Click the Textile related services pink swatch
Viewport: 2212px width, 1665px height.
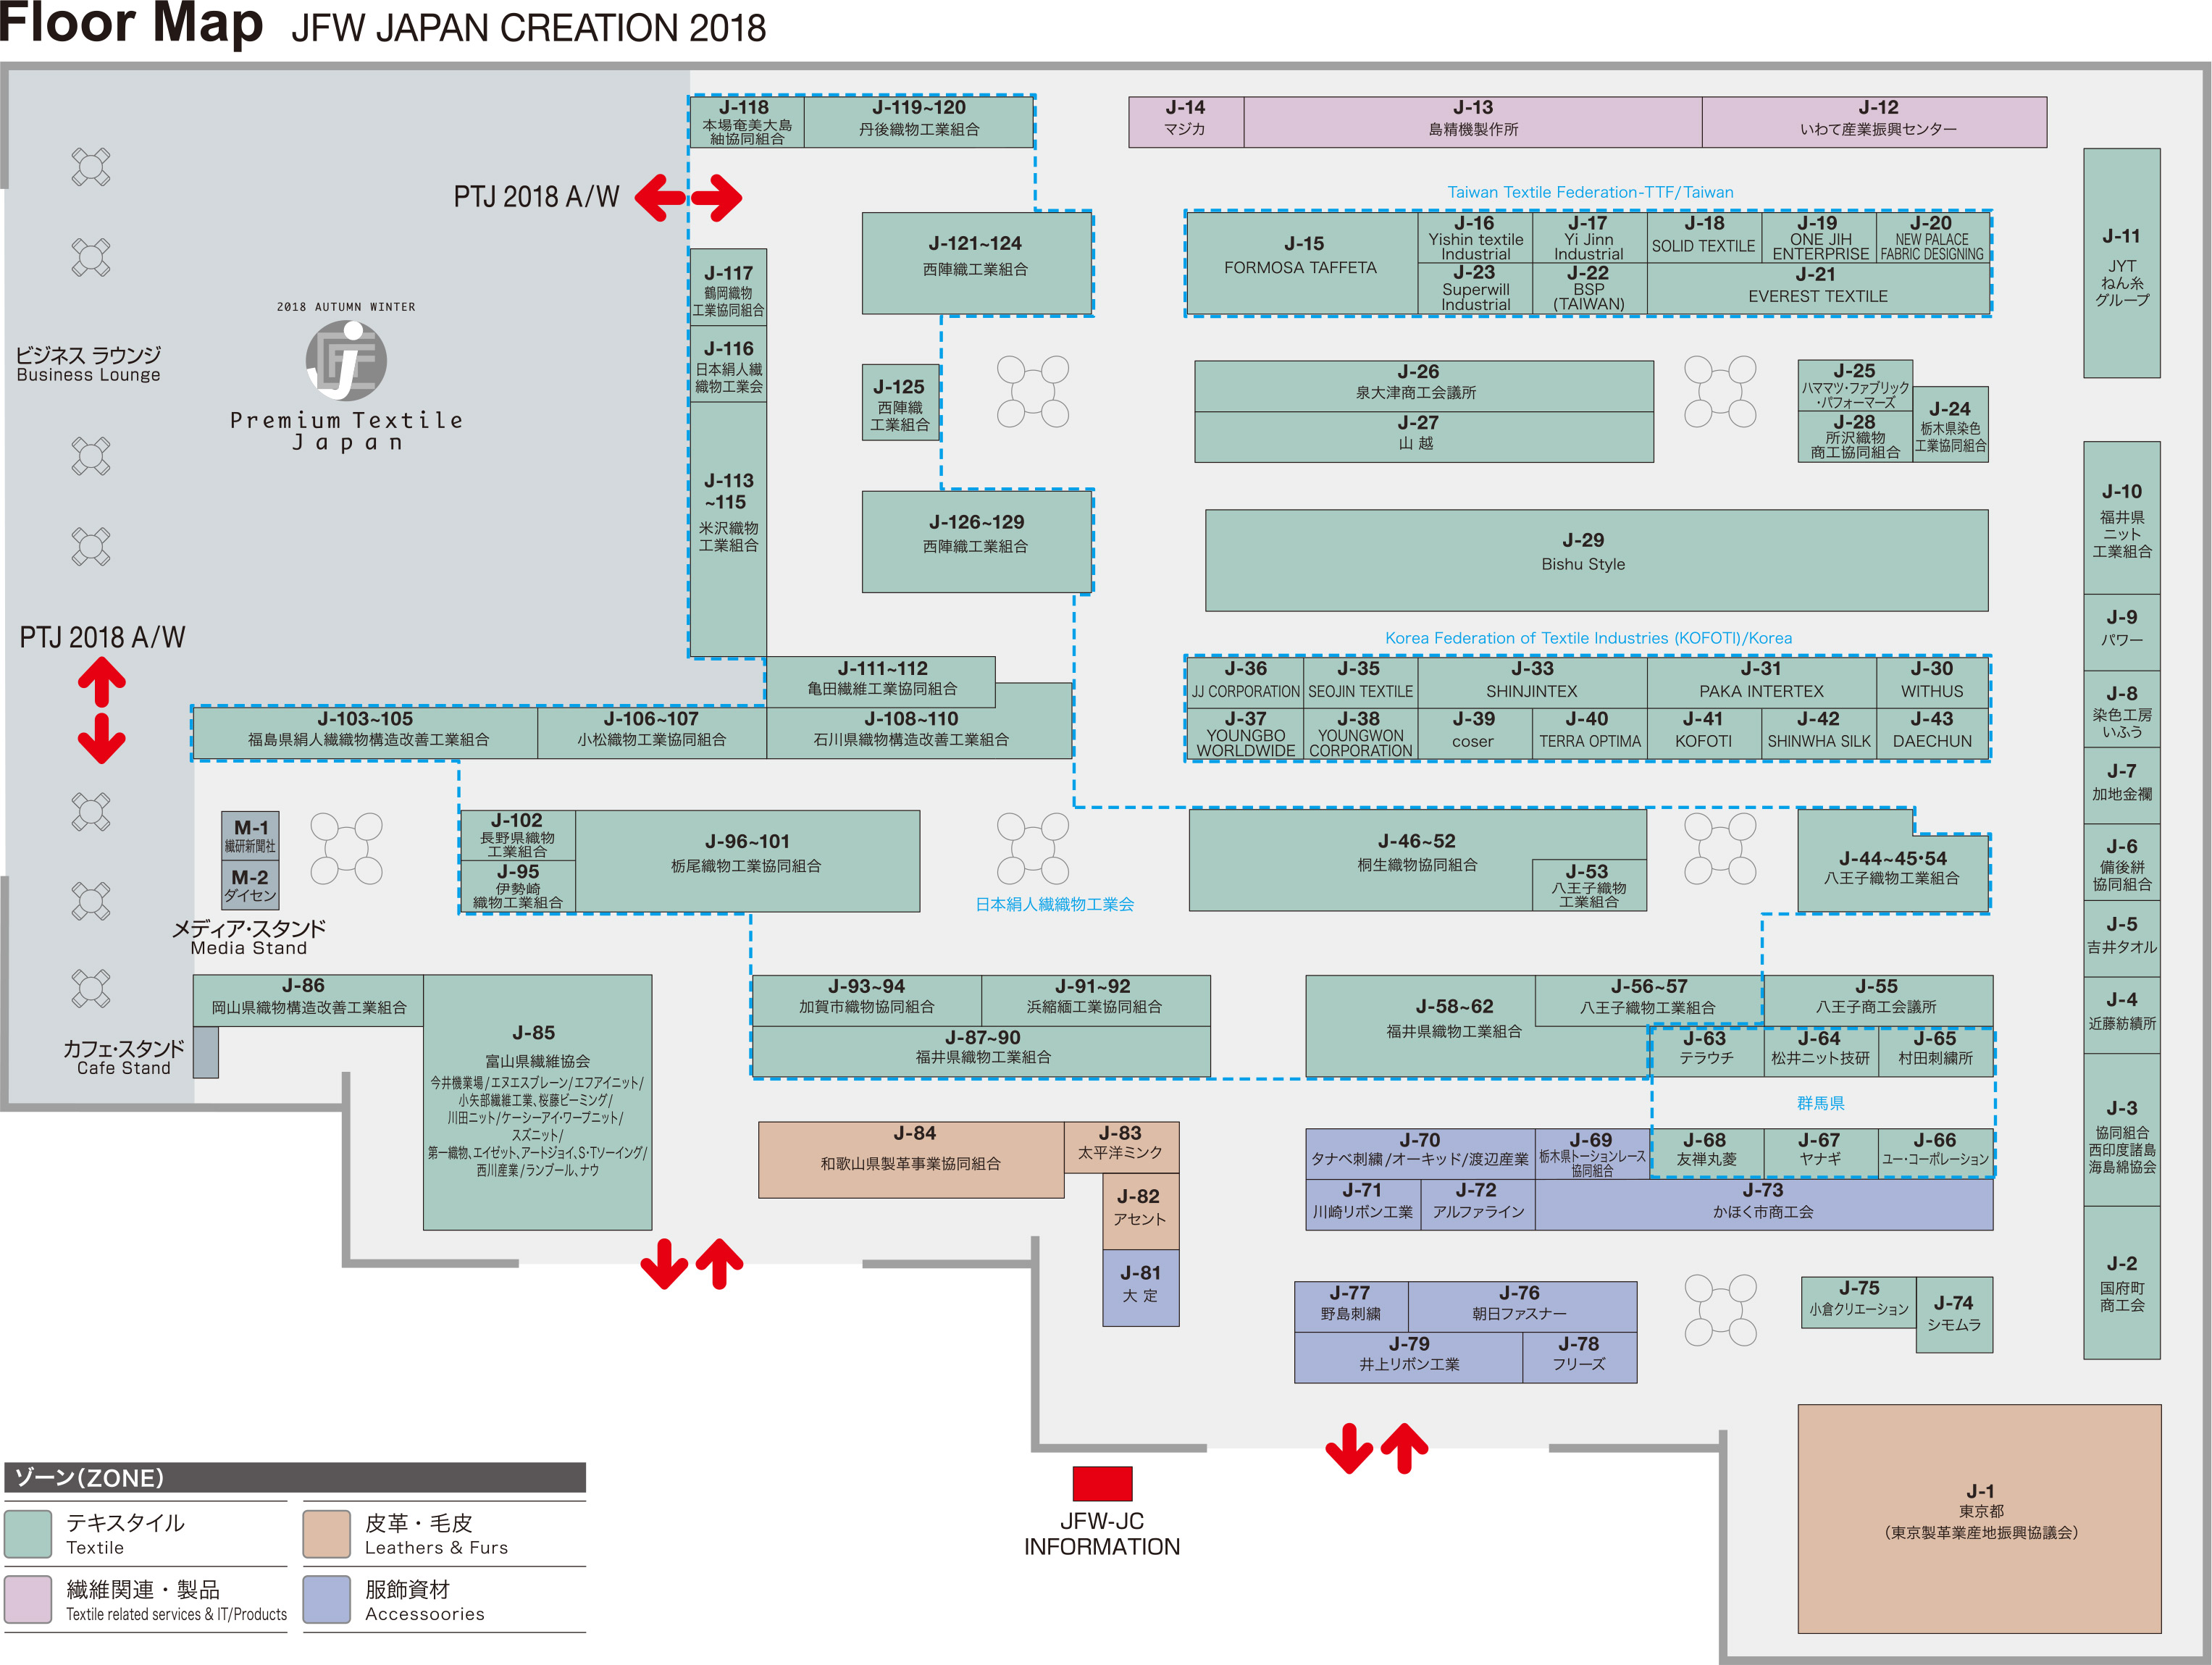tap(28, 1600)
